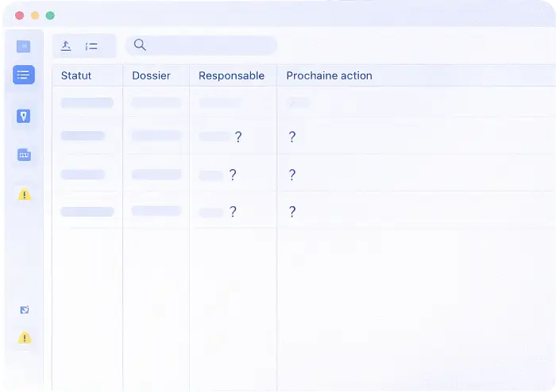Click the lower yellow warning triangle in the sidebar
Image resolution: width=556 pixels, height=392 pixels.
pyautogui.click(x=25, y=337)
